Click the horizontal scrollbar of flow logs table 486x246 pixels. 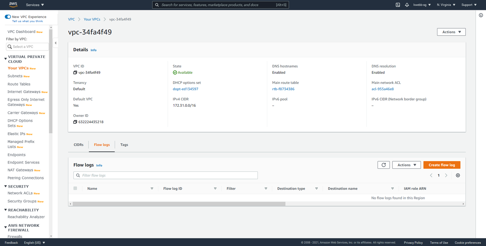pos(179,204)
